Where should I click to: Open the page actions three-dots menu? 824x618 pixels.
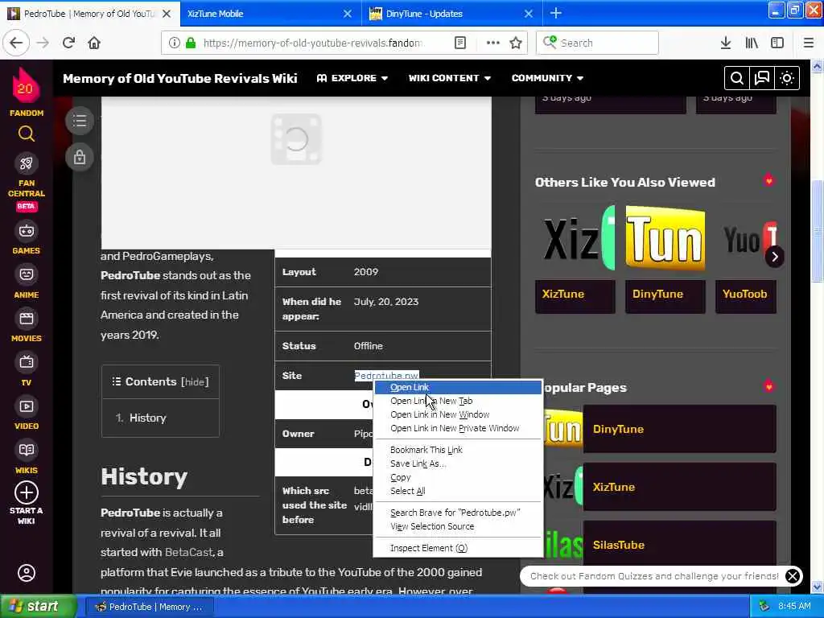pos(493,43)
